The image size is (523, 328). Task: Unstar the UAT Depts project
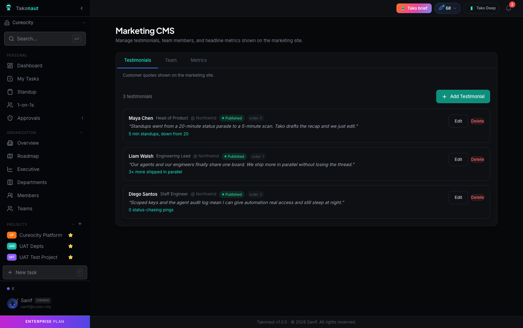[x=71, y=246]
